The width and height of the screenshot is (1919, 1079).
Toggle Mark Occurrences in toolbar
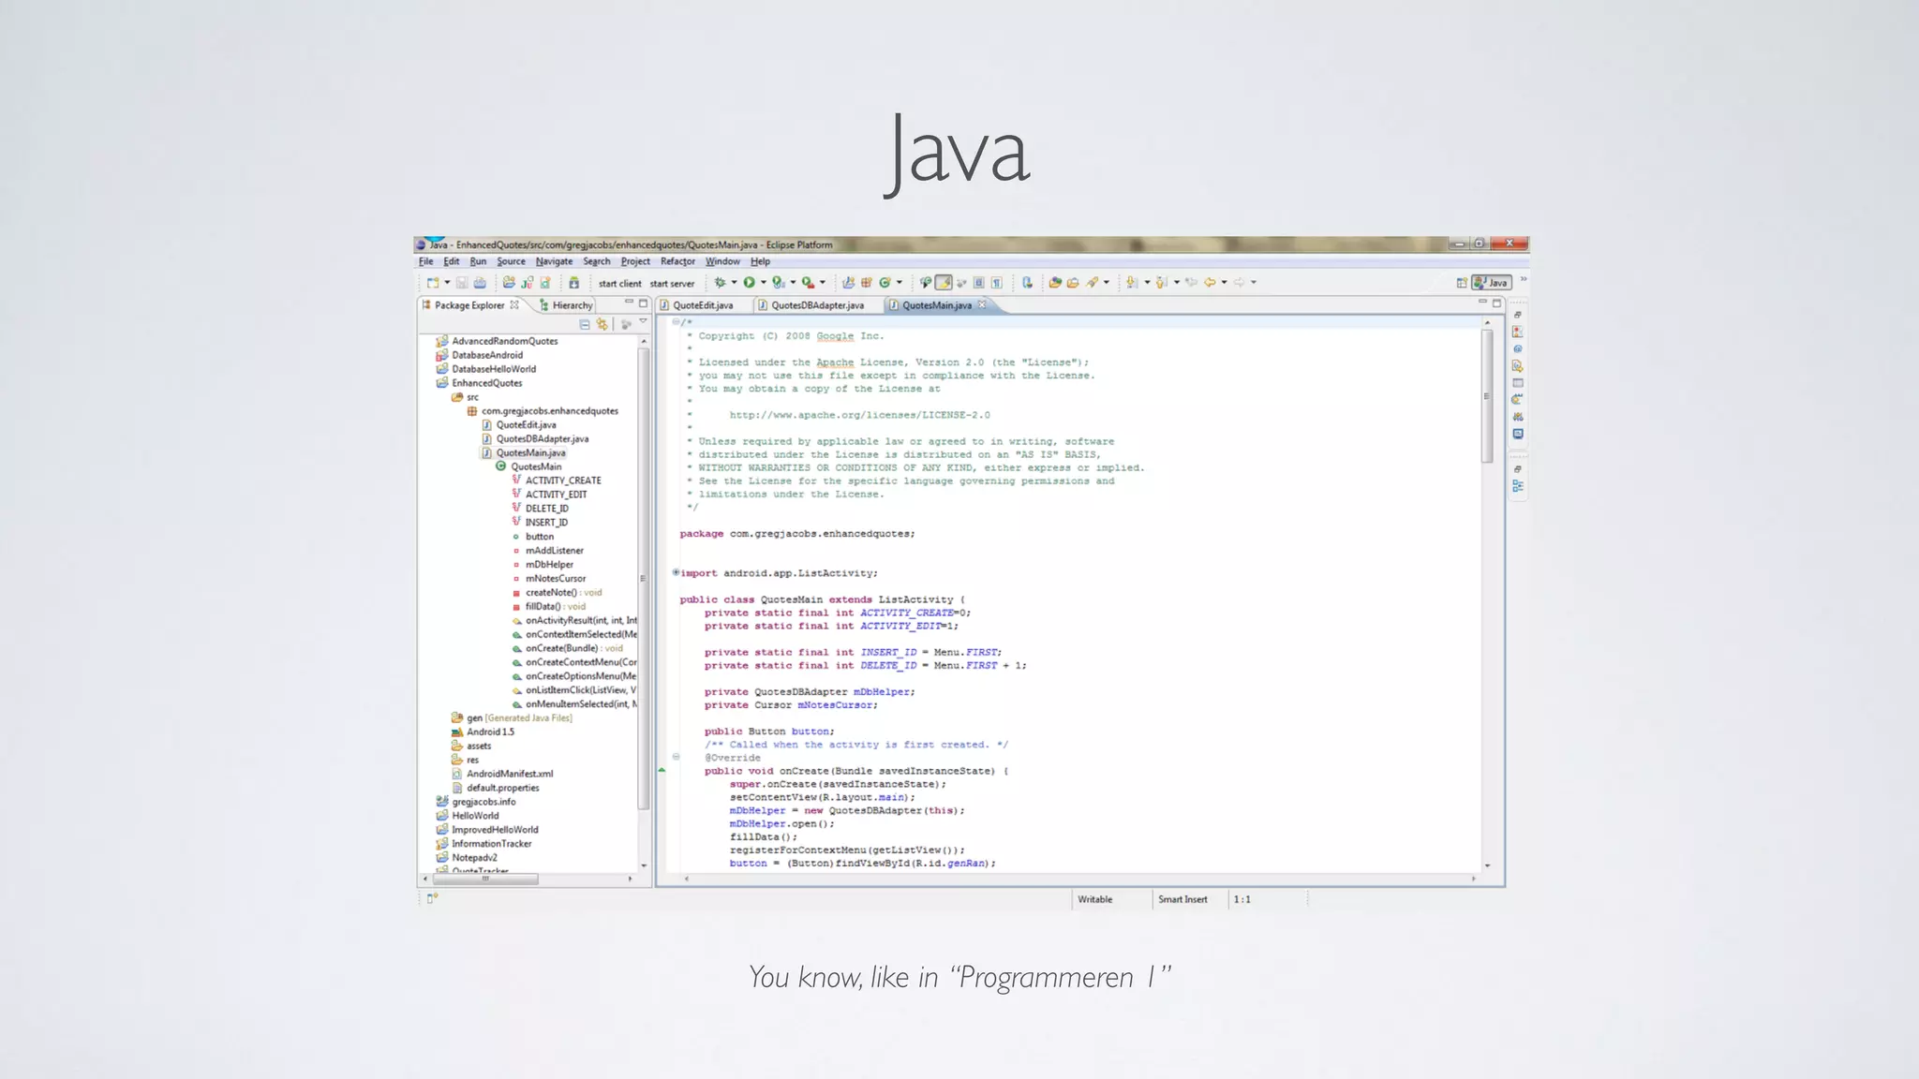(x=944, y=282)
